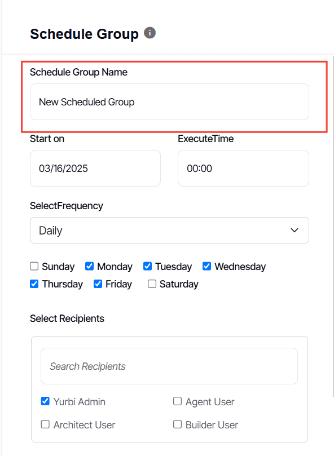Check the Architect User recipient
Viewport: 334px width, 456px height.
click(45, 424)
